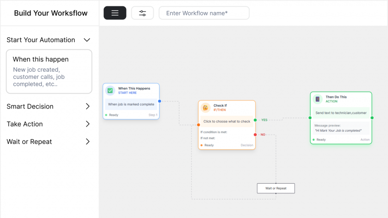Viewport: 388px width, 218px height.
Task: Select the When this happen trigger card
Action: (49, 71)
